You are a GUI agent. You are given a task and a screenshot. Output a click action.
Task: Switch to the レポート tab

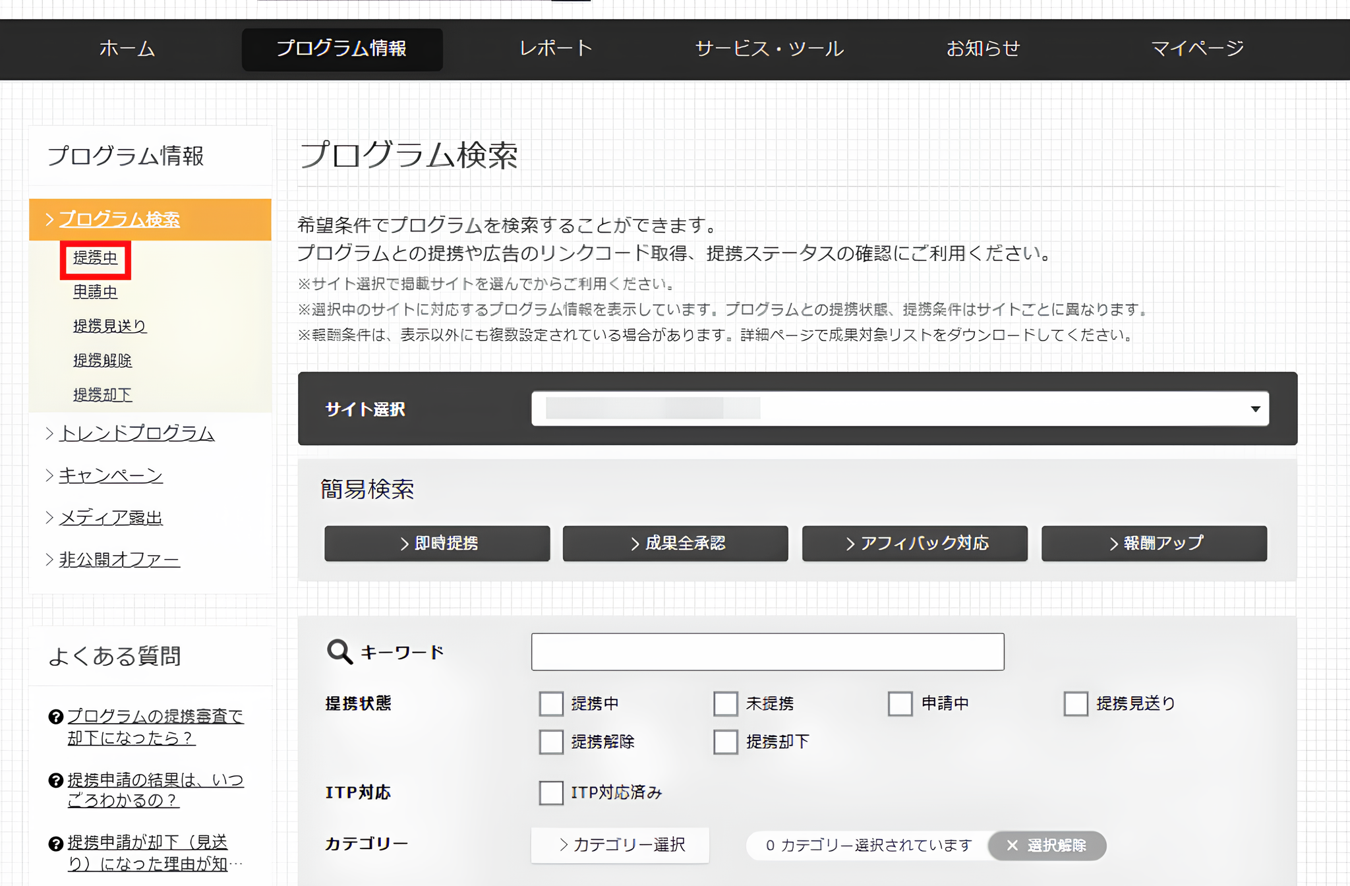point(554,48)
